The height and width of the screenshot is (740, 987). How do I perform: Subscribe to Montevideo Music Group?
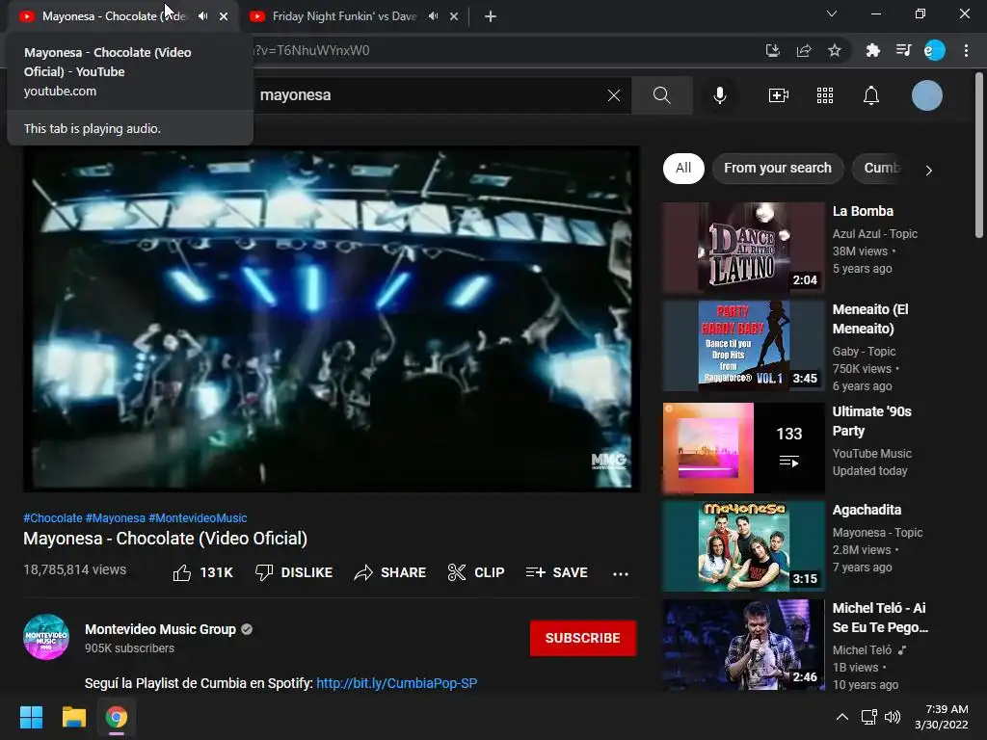583,638
